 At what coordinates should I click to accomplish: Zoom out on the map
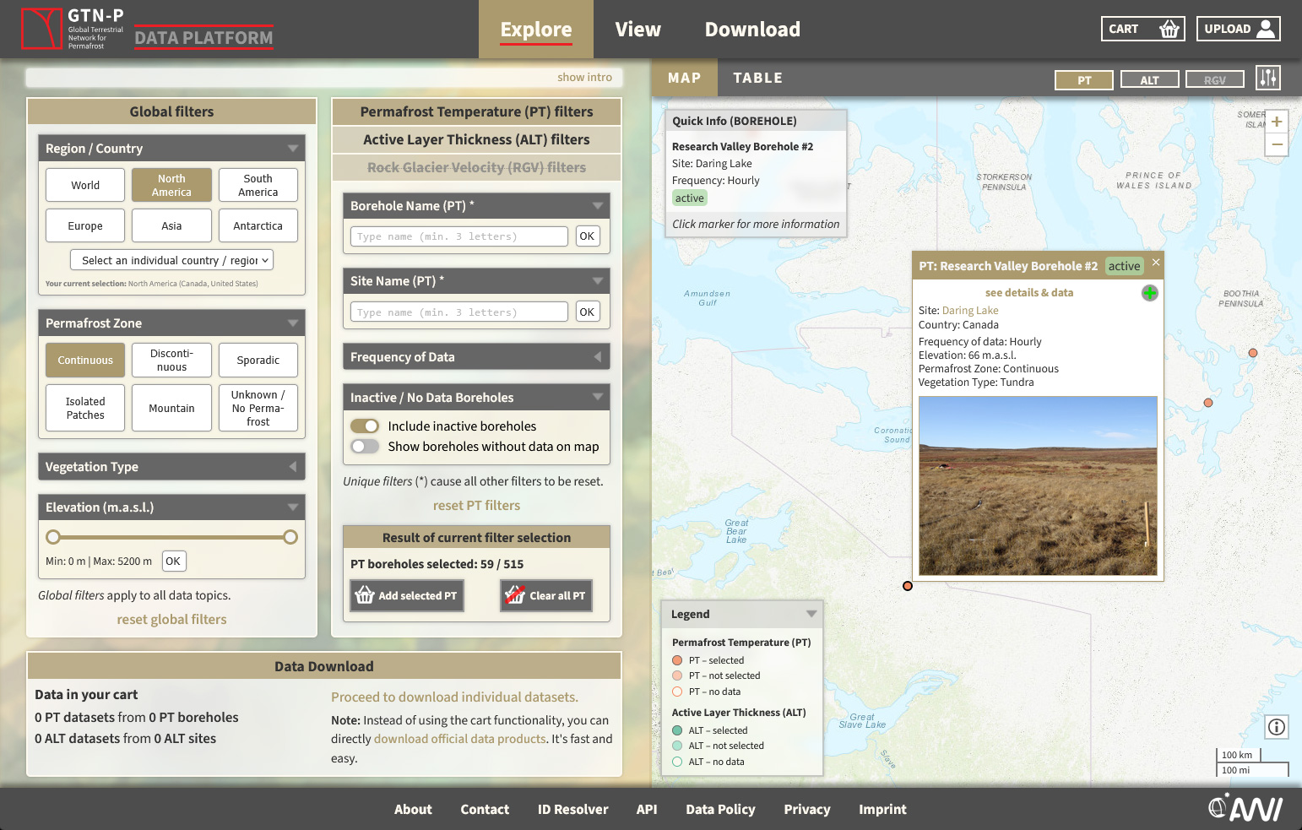(x=1276, y=144)
